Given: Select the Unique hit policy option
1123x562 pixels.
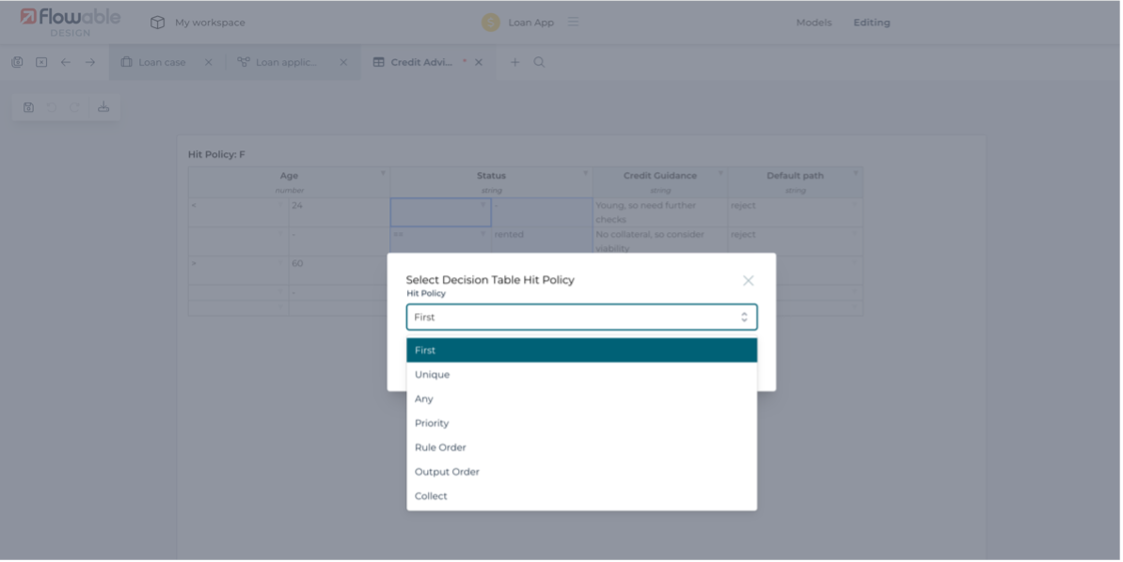Looking at the screenshot, I should 433,374.
